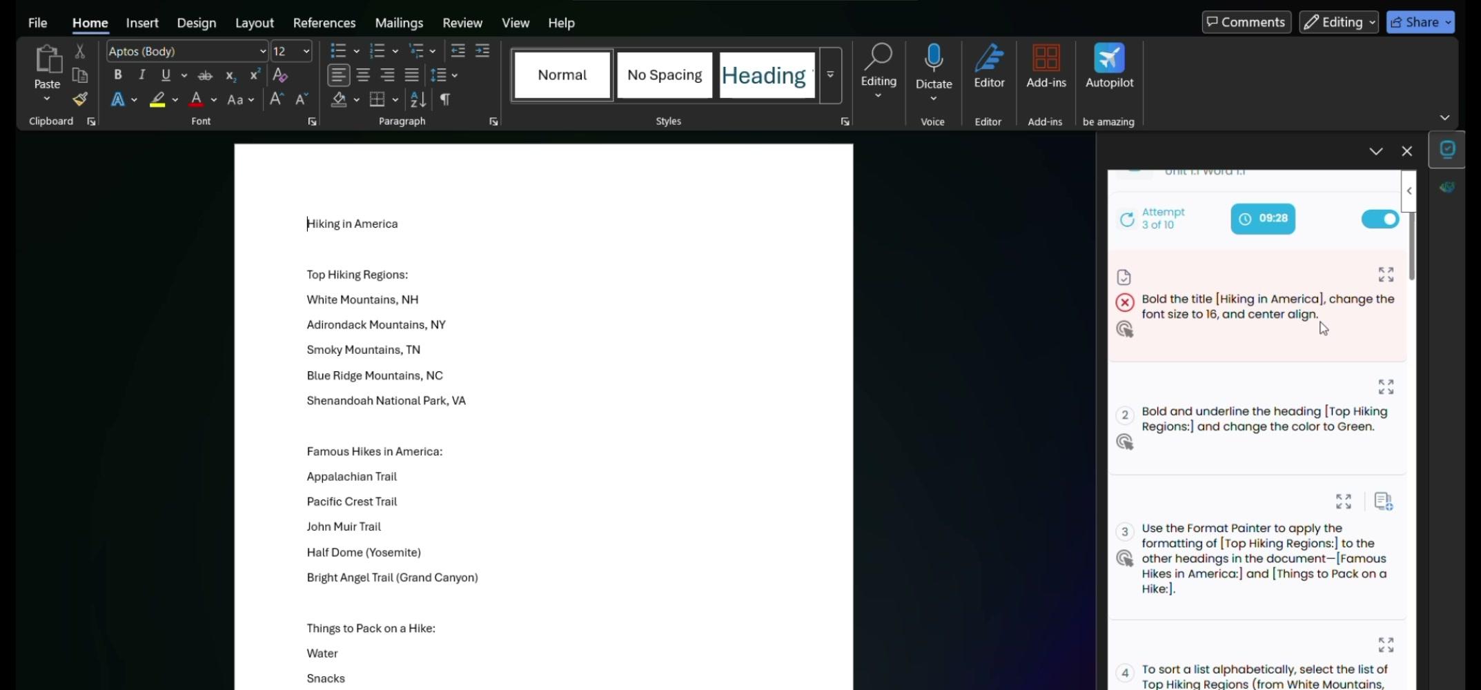The image size is (1481, 690).
Task: Click the Cut scissors icon
Action: [80, 51]
